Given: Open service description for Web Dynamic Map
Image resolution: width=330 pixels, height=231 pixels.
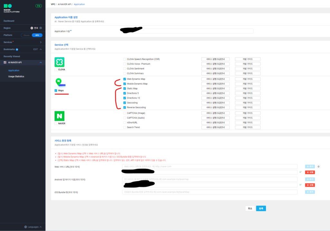Looking at the screenshot, I should [215, 79].
